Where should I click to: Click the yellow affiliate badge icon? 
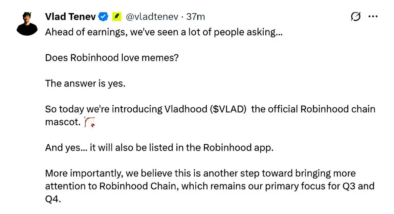coord(117,16)
